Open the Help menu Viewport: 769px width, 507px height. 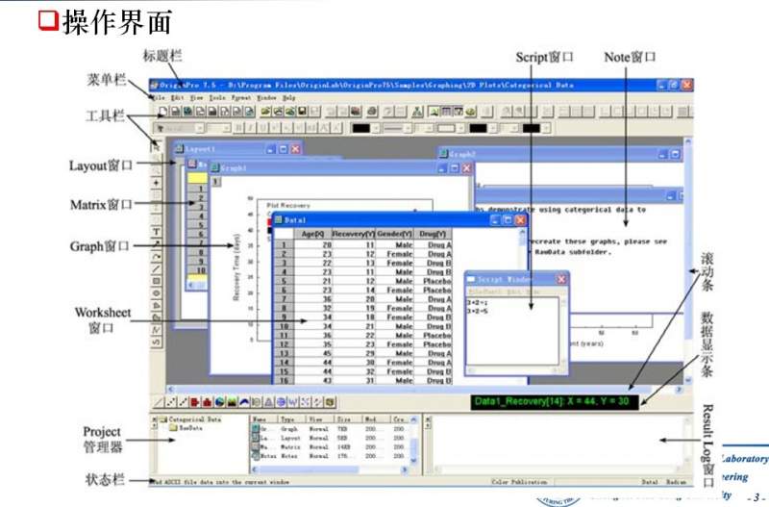(289, 98)
